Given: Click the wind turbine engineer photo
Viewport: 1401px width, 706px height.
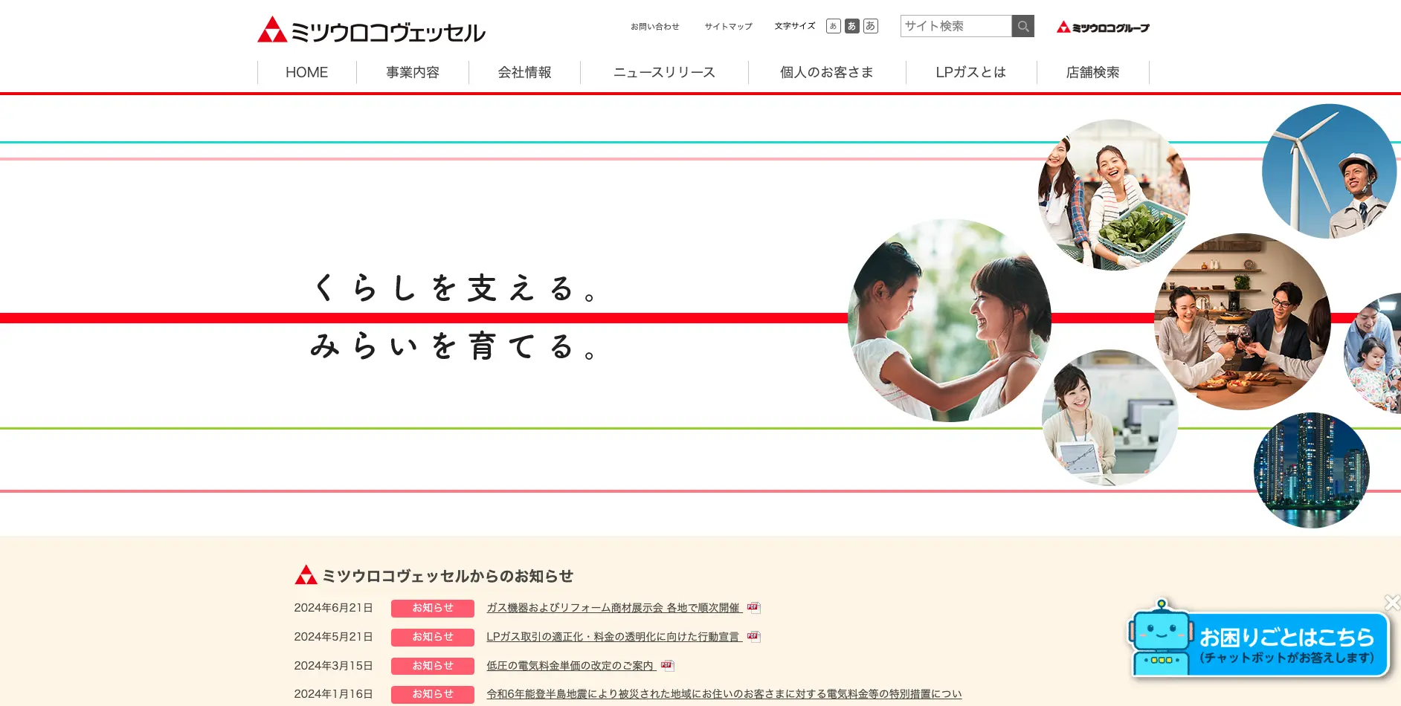Looking at the screenshot, I should click(1330, 171).
